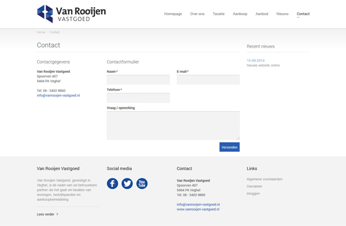Click into the E-mail input field
Viewport: 346px width, 226px height.
pyautogui.click(x=208, y=80)
